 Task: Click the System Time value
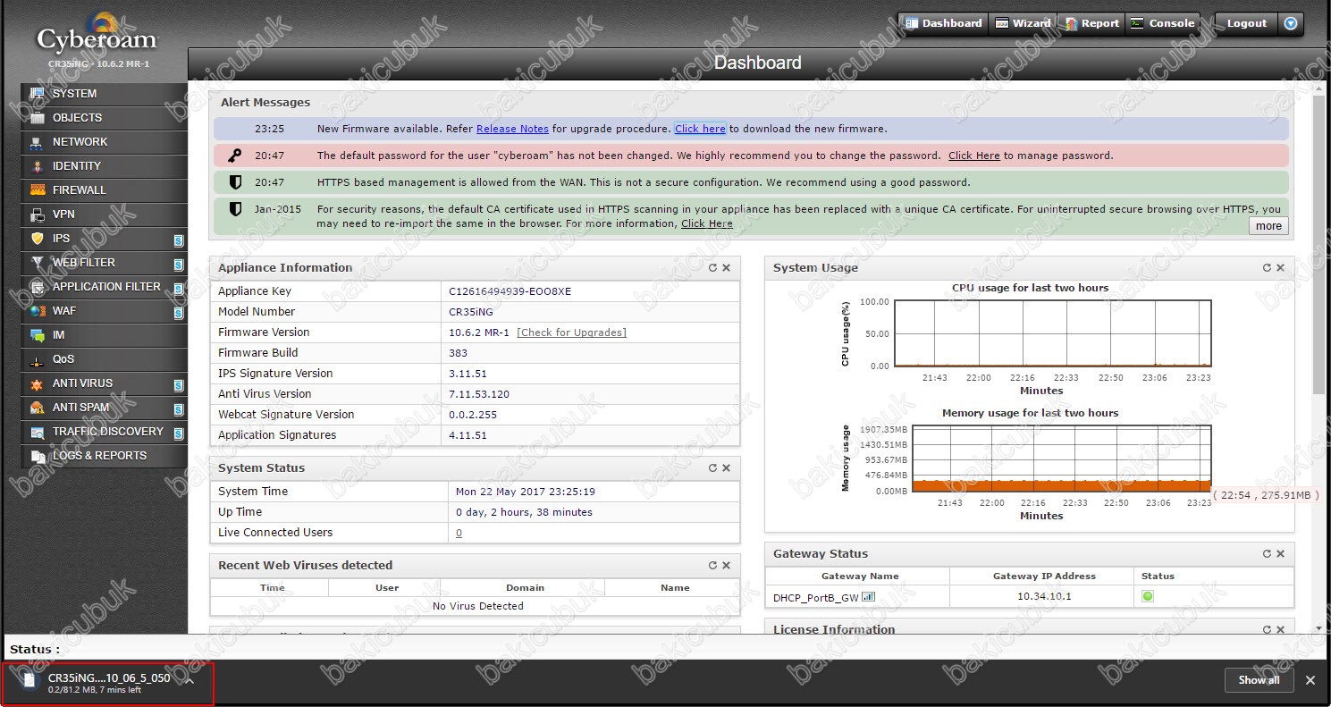coord(526,492)
